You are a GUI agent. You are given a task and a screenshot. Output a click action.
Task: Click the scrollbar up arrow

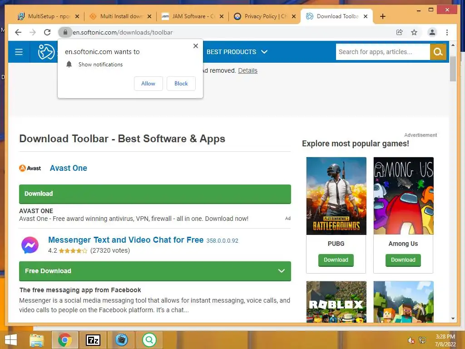pyautogui.click(x=453, y=45)
